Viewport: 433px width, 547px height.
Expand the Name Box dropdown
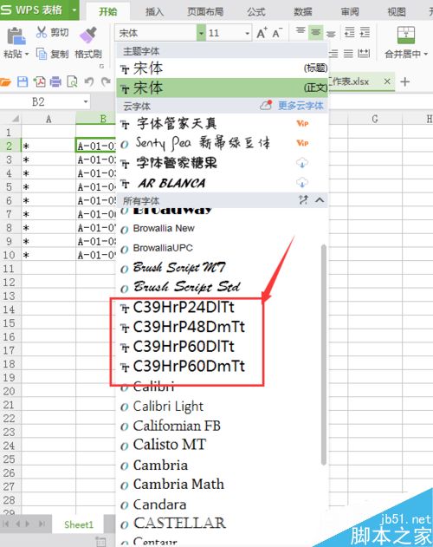click(x=86, y=102)
